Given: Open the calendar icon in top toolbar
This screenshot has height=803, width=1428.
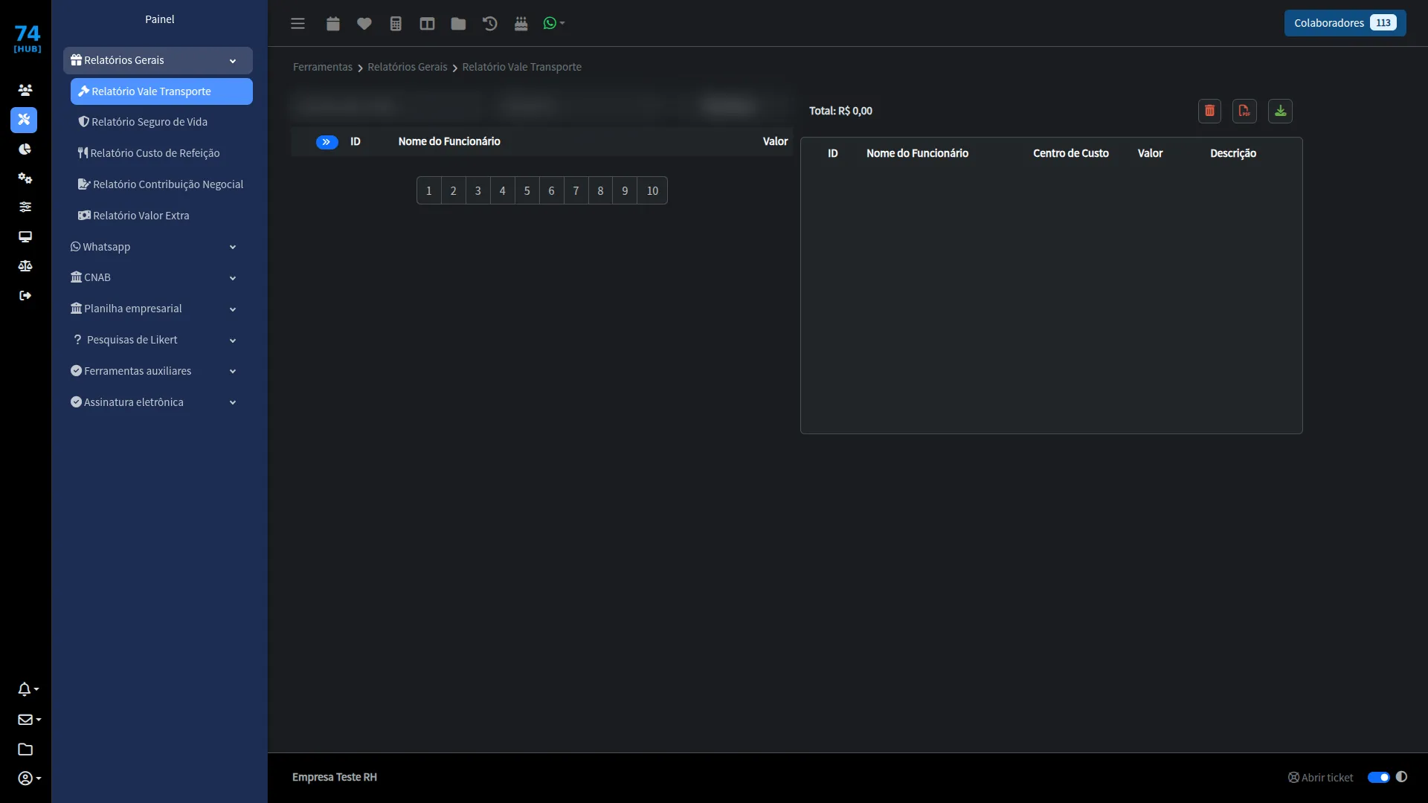Looking at the screenshot, I should pyautogui.click(x=333, y=24).
